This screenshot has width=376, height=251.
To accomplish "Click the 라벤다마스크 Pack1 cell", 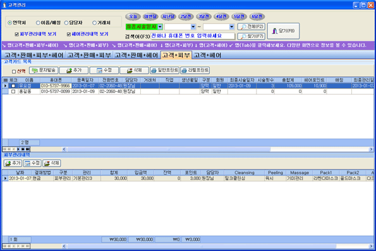I will pos(326,178).
